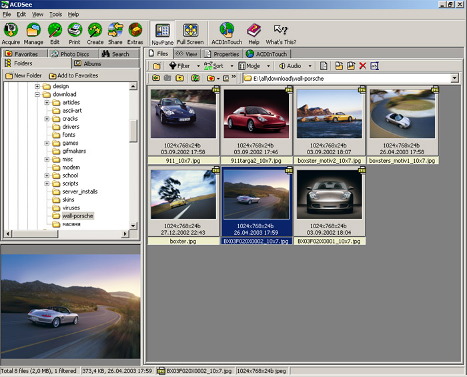Switch to the View tab

pyautogui.click(x=187, y=54)
